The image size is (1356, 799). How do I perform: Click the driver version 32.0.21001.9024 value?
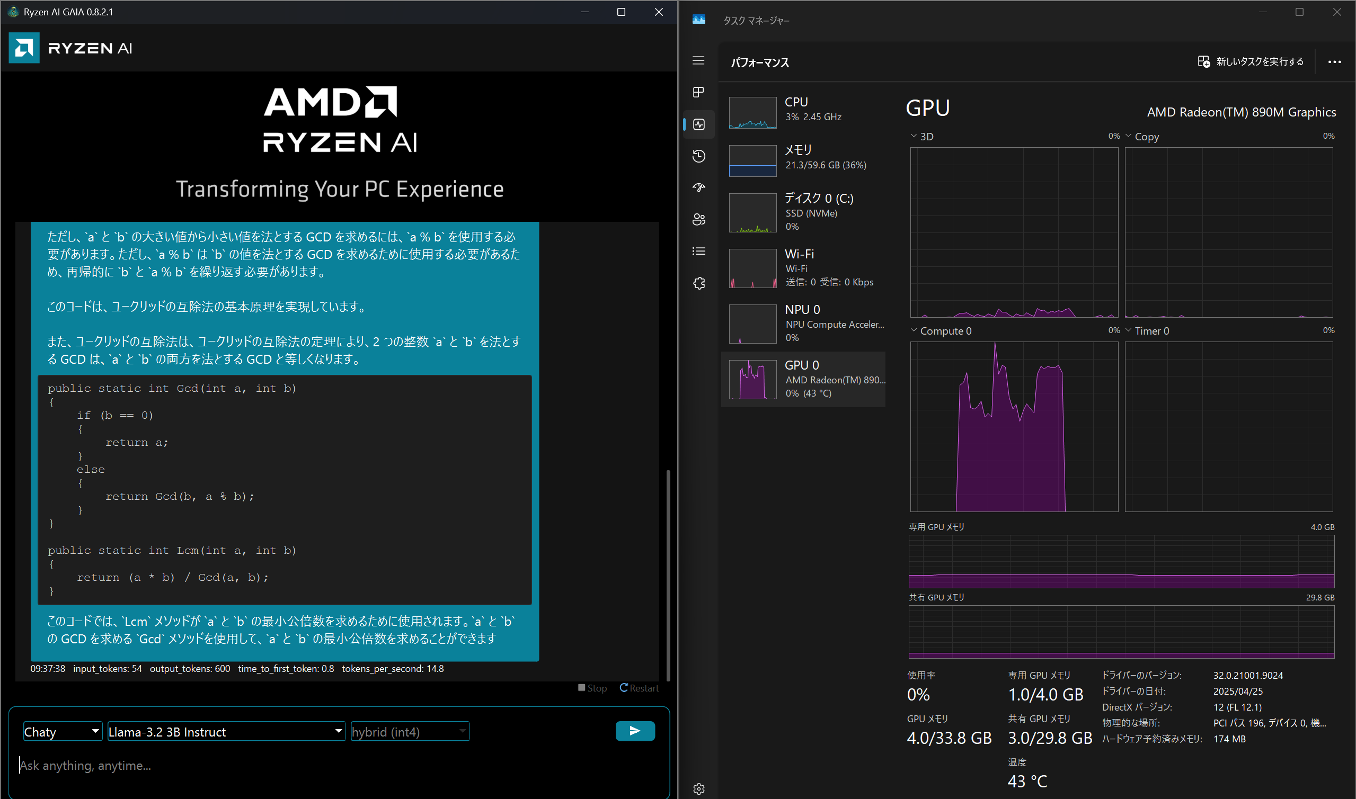coord(1248,675)
